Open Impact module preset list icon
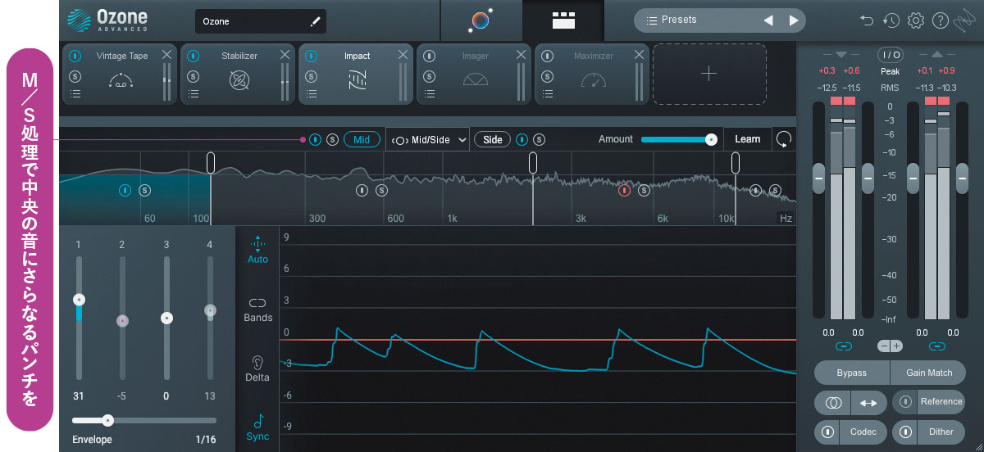The height and width of the screenshot is (452, 984). (311, 94)
